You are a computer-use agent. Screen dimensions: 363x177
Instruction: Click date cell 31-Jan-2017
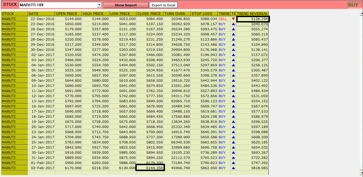click(x=42, y=158)
